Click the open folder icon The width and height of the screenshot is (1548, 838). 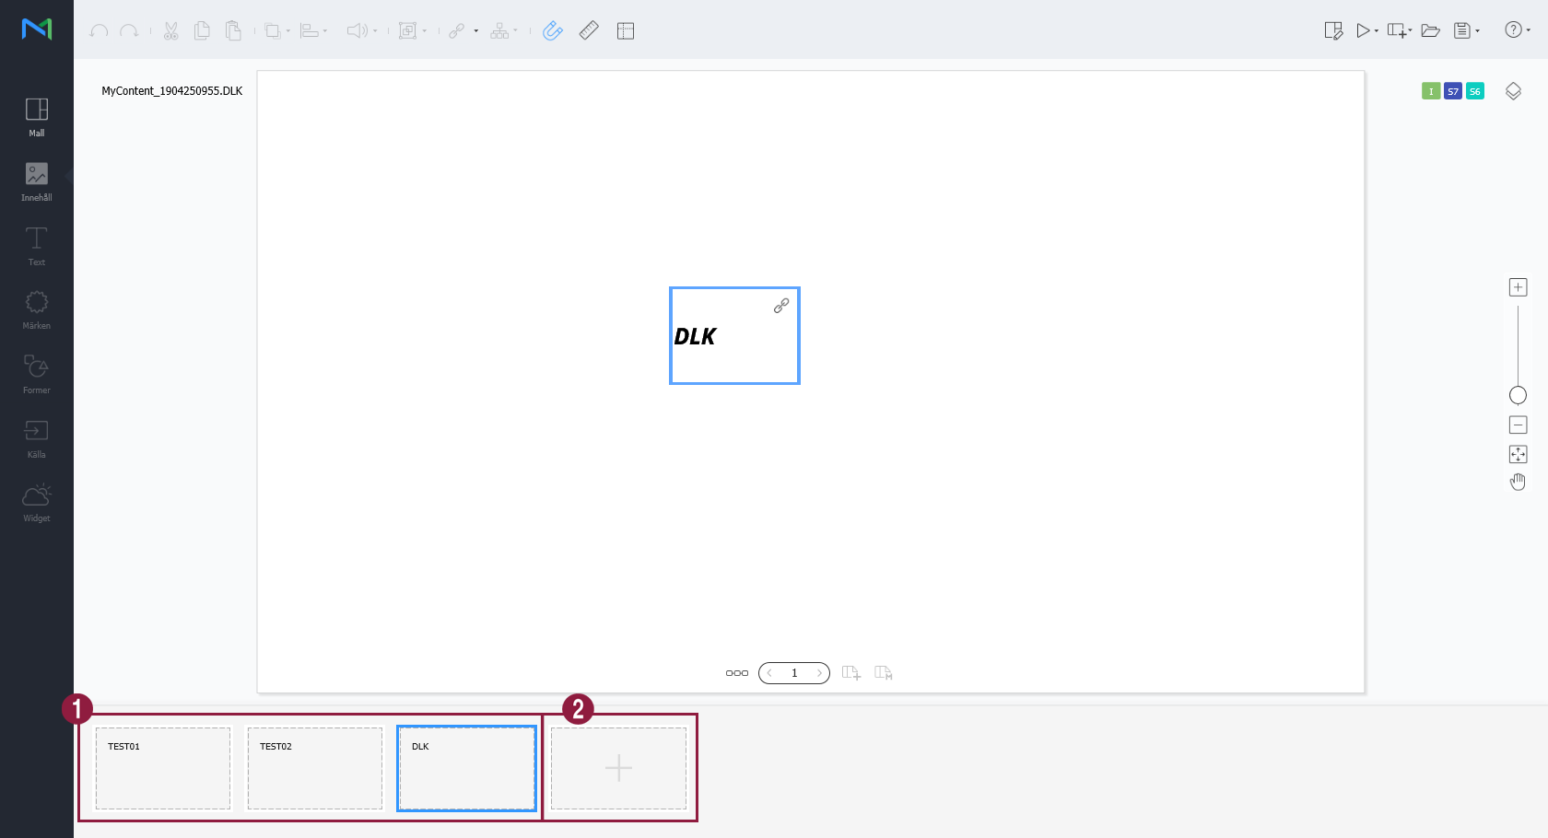pyautogui.click(x=1430, y=30)
